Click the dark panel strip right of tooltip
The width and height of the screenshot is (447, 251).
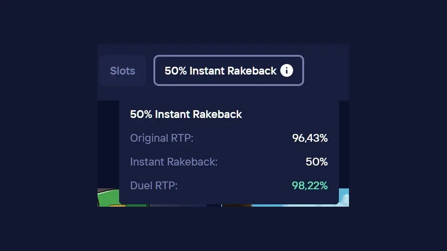[344, 144]
